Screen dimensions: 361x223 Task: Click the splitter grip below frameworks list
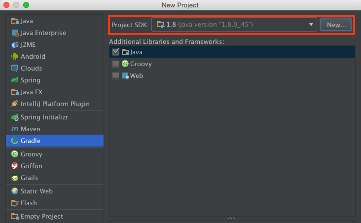pyautogui.click(x=232, y=218)
